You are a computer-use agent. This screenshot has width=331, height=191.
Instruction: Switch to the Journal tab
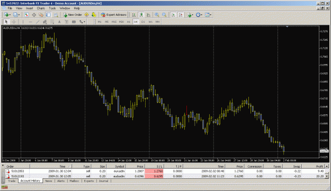point(103,181)
